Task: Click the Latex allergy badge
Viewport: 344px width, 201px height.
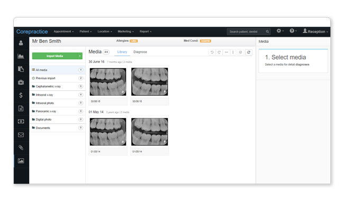Action: [x=133, y=41]
